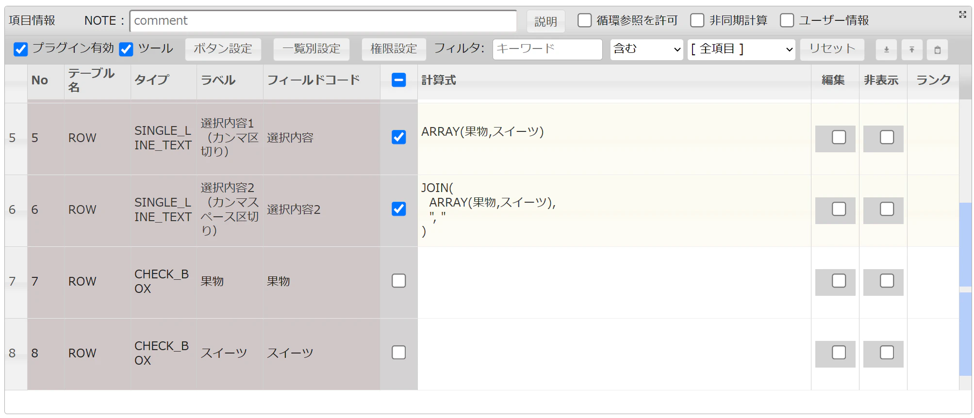Image resolution: width=974 pixels, height=418 pixels.
Task: Check the formula checkbox for the 果物 row
Action: tap(399, 281)
